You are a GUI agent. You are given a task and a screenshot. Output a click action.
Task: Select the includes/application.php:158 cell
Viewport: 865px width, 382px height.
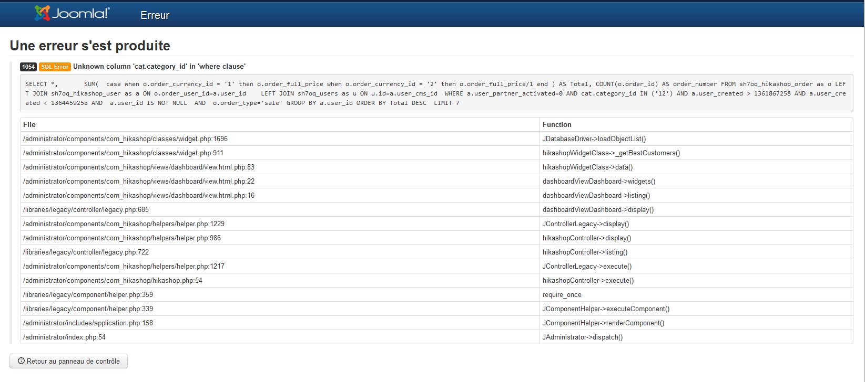(x=280, y=323)
